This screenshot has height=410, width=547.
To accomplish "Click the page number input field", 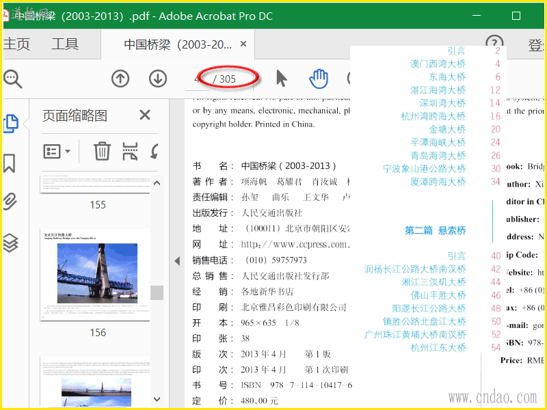I will click(x=198, y=79).
